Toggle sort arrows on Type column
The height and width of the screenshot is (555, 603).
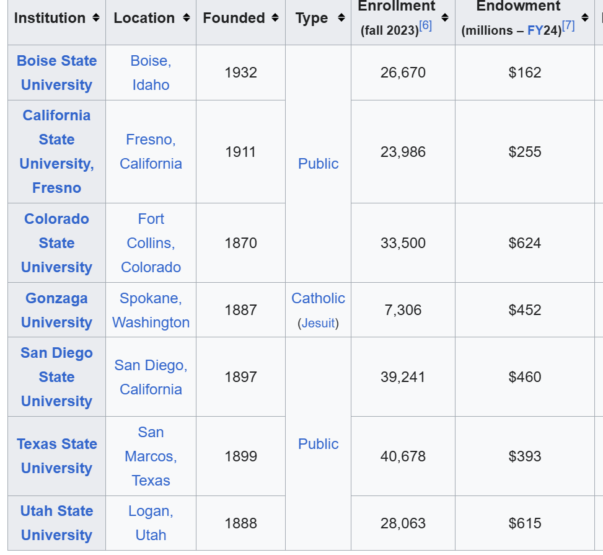[x=341, y=18]
